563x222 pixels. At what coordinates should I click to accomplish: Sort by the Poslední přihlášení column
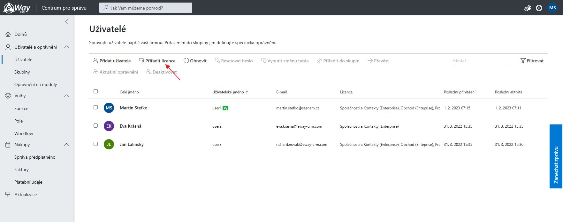[460, 92]
